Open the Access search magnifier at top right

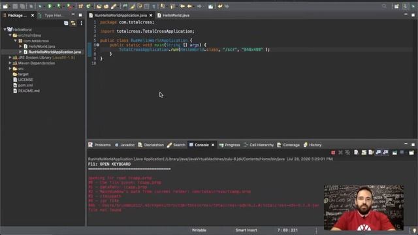tap(384, 6)
